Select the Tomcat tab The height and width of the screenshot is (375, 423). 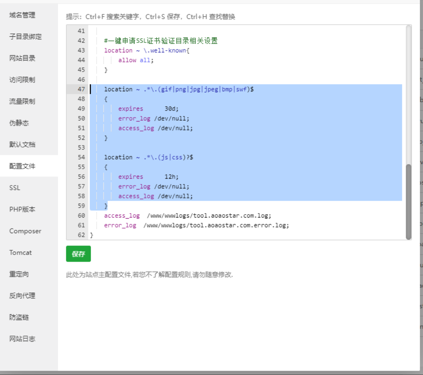tap(20, 252)
